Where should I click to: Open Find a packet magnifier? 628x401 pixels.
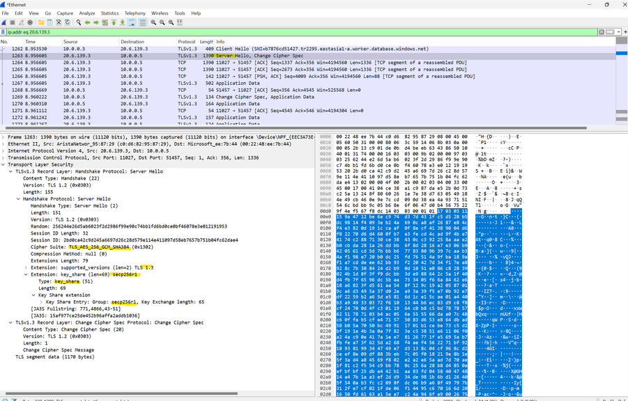[79, 22]
